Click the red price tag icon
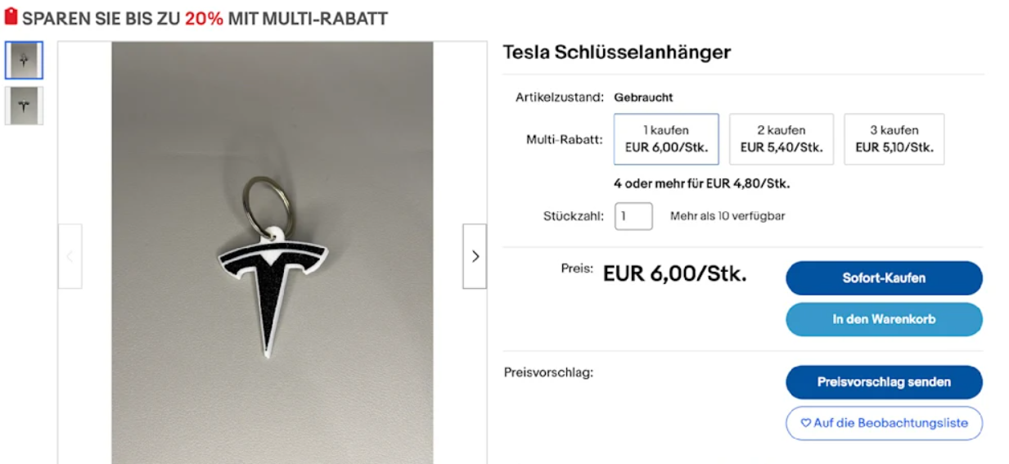1009x464 pixels. pos(11,16)
